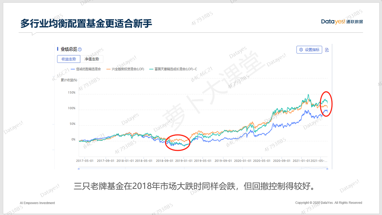Click the left handle of the range slider
This screenshot has height=215, width=382.
tap(79, 168)
